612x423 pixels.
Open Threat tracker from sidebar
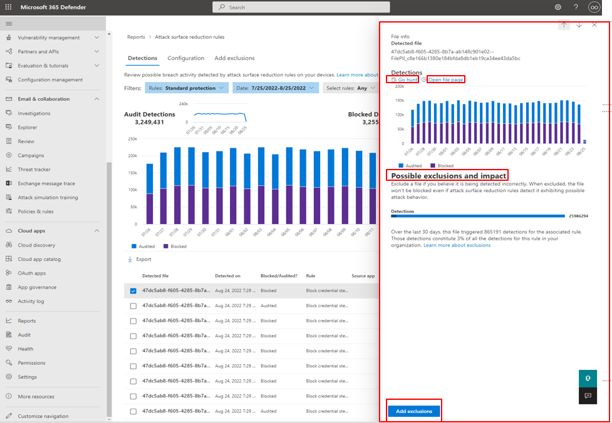(x=34, y=170)
